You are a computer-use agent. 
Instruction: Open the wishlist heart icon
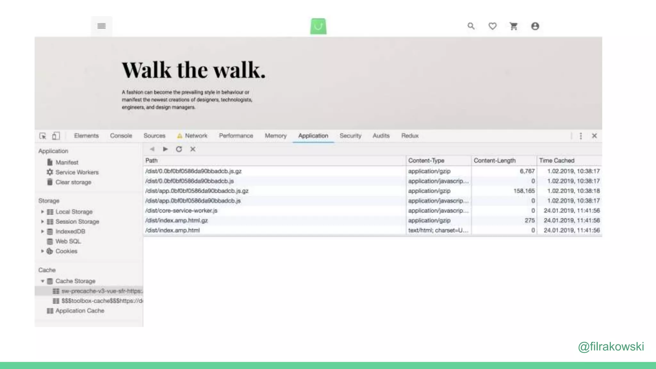[x=492, y=26]
